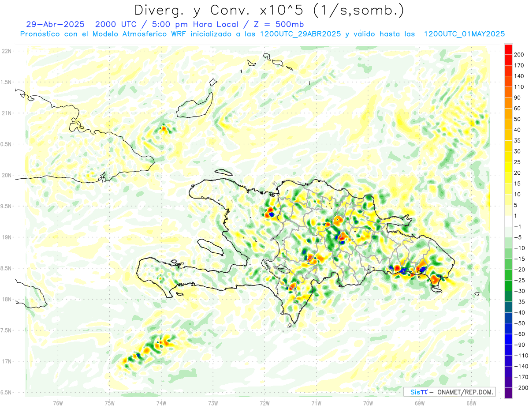Screen dimensions: 529x409
Task: Click the latitude label "17N"
Action: pyautogui.click(x=7, y=361)
